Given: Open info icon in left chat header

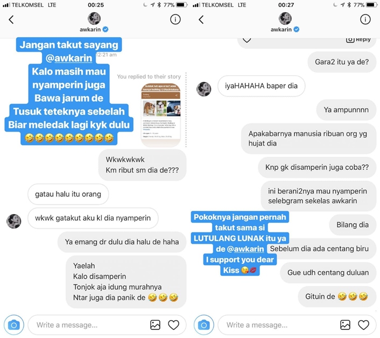Looking at the screenshot, I should (x=175, y=19).
